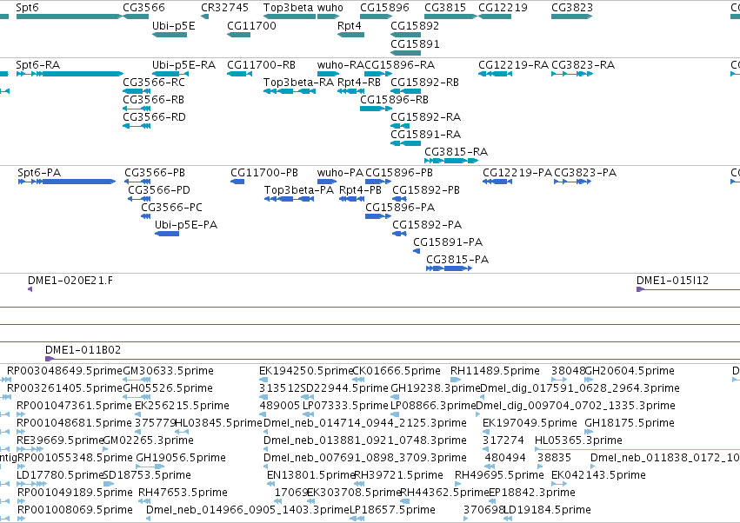
Task: Click the CG3815-RA transcript label
Action: point(456,152)
